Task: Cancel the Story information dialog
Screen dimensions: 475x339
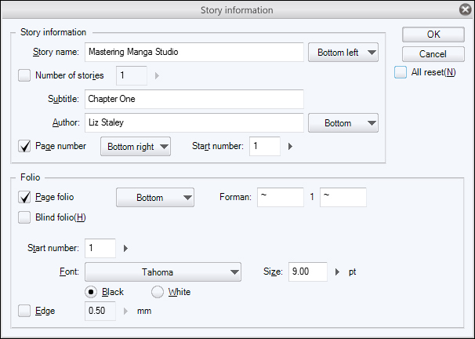Action: pyautogui.click(x=433, y=54)
